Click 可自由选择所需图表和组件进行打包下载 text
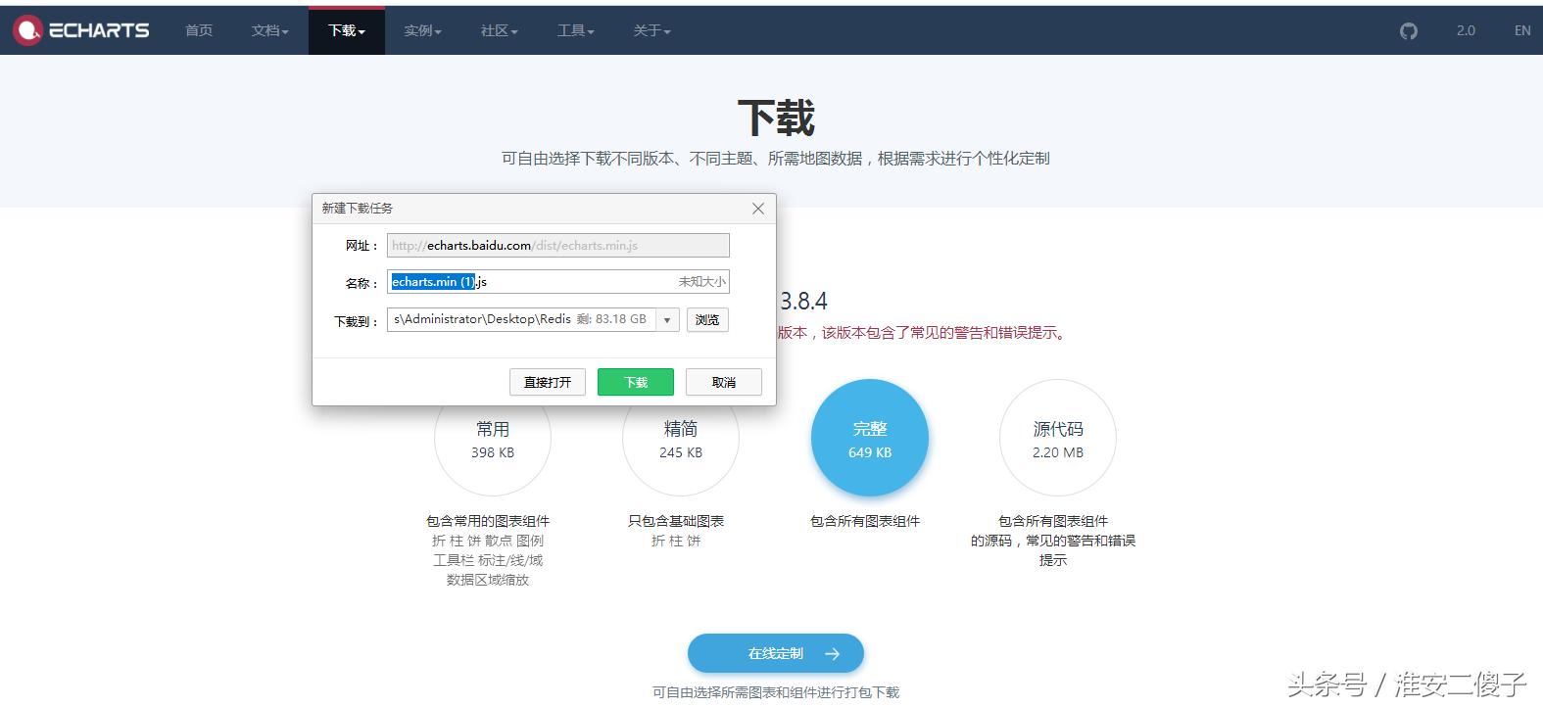The image size is (1543, 708). tap(776, 692)
